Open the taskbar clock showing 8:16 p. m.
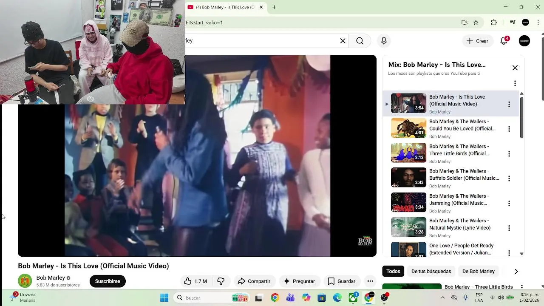Screen dimensions: 544x306 [530, 297]
